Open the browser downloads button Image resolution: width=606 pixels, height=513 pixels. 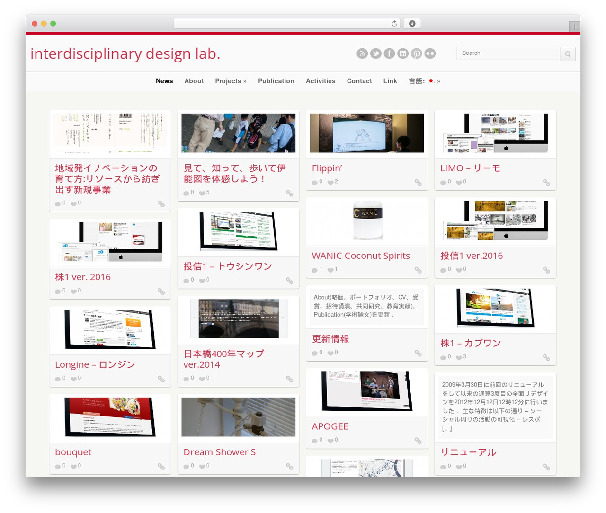click(x=412, y=24)
